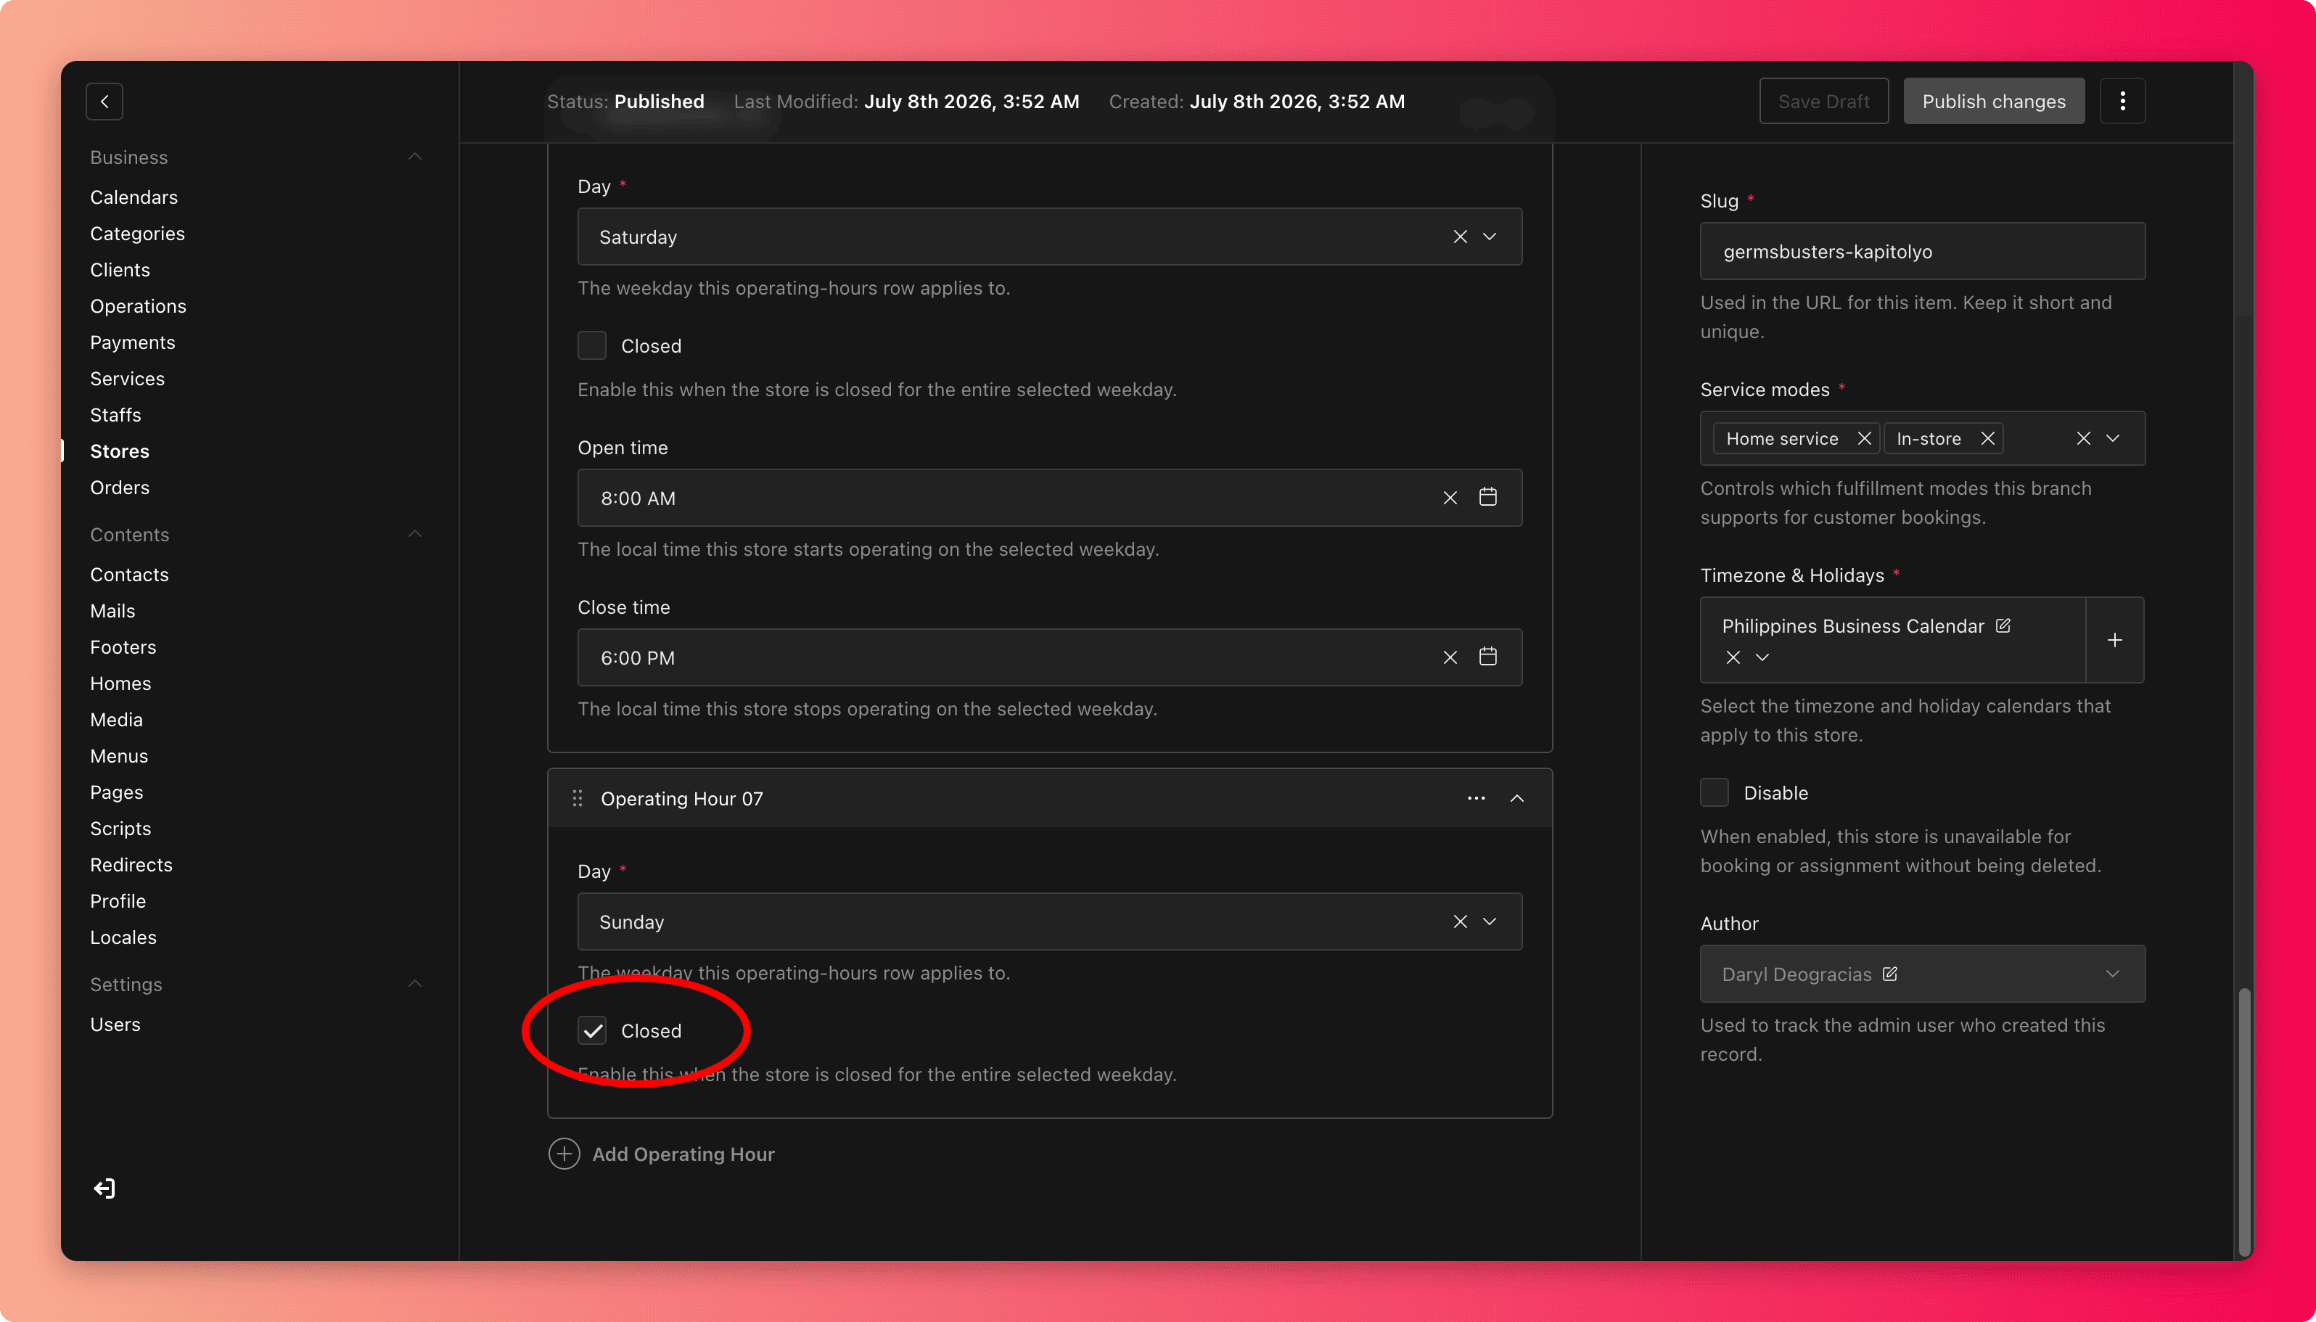Open the Sunday day dropdown arrow
This screenshot has height=1322, width=2316.
pos(1489,921)
